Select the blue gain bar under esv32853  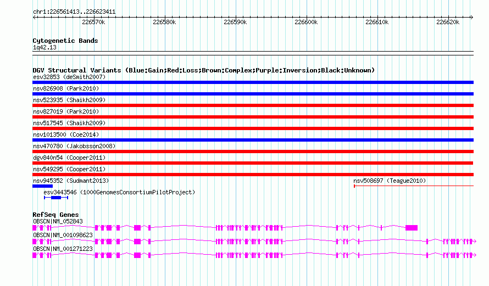[253, 82]
